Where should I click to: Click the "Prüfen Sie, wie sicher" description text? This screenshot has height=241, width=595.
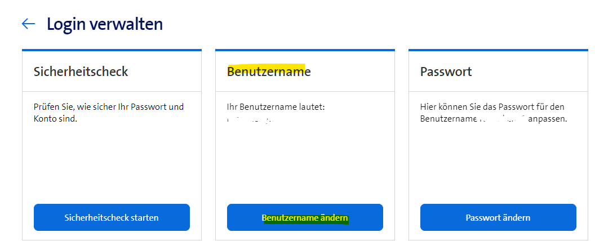pos(109,106)
